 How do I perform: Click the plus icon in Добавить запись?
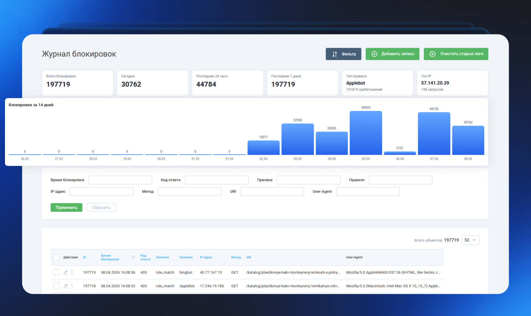point(374,54)
